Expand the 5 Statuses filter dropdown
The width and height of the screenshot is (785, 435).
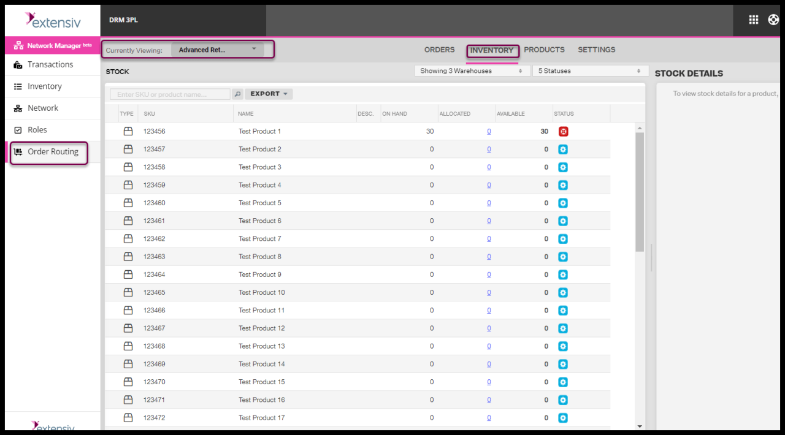(x=589, y=70)
